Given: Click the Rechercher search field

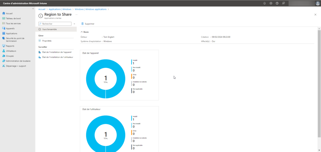Looking at the screenshot, I should pyautogui.click(x=56, y=24).
